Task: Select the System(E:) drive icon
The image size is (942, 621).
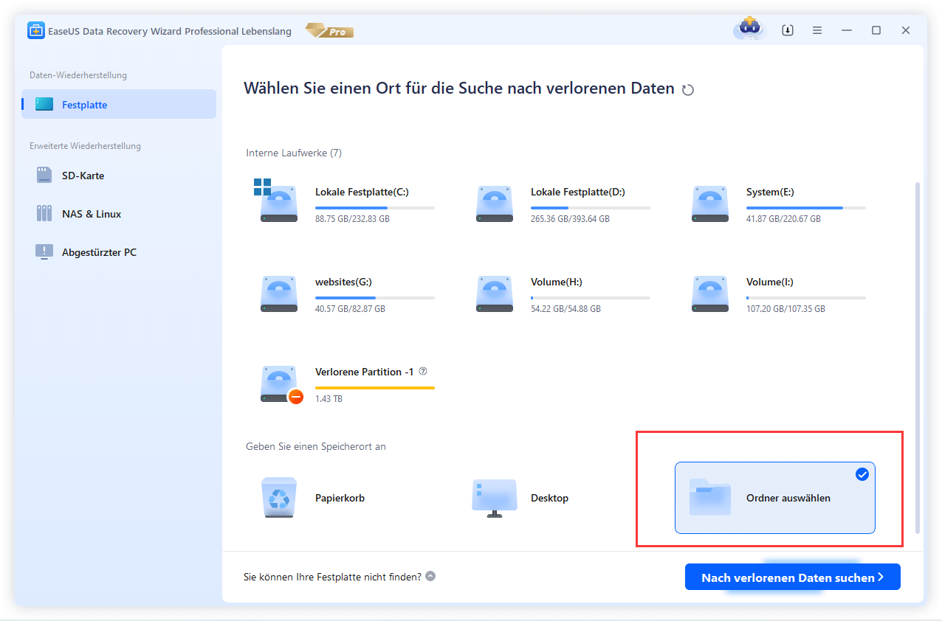Action: click(x=710, y=204)
